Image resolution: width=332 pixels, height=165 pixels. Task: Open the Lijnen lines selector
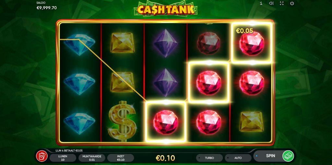(63, 158)
